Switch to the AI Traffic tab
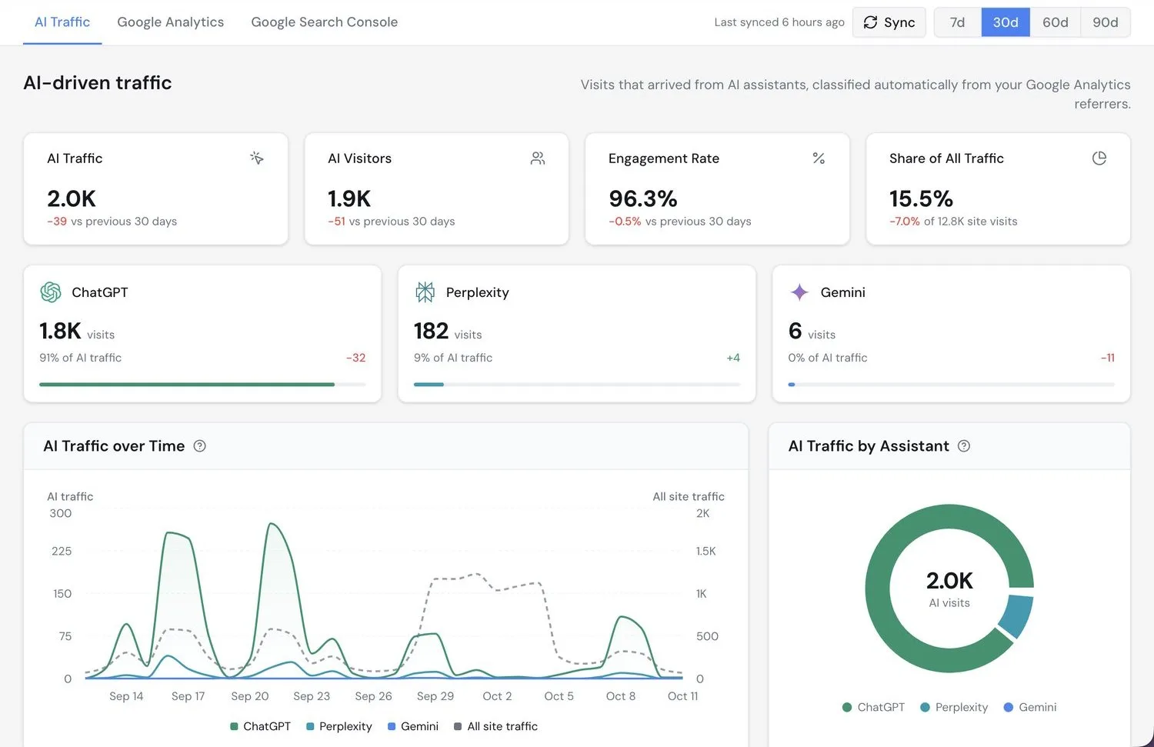 pos(62,22)
